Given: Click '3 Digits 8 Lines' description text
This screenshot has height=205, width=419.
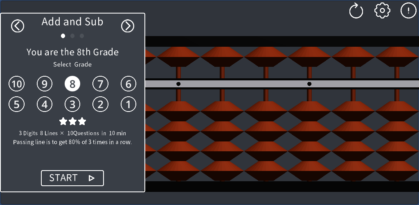Looking at the screenshot, I should (72, 133).
